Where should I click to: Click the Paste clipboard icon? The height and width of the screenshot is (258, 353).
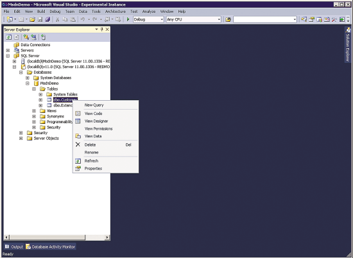[73, 20]
